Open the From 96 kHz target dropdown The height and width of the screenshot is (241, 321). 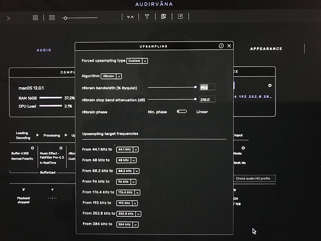126,182
